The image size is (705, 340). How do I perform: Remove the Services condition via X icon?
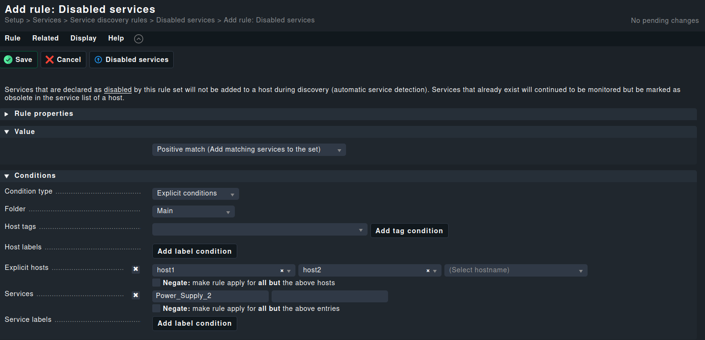(x=136, y=295)
